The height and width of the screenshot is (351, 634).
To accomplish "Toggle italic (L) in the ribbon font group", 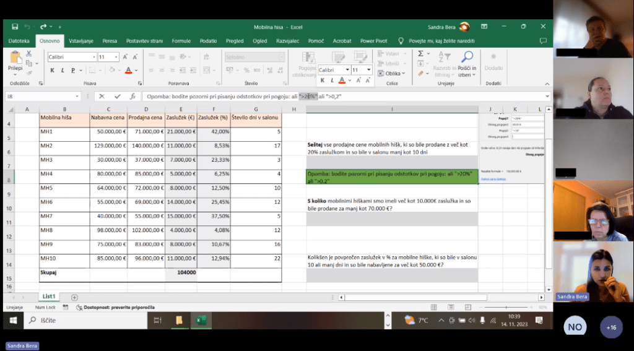I will (x=63, y=71).
